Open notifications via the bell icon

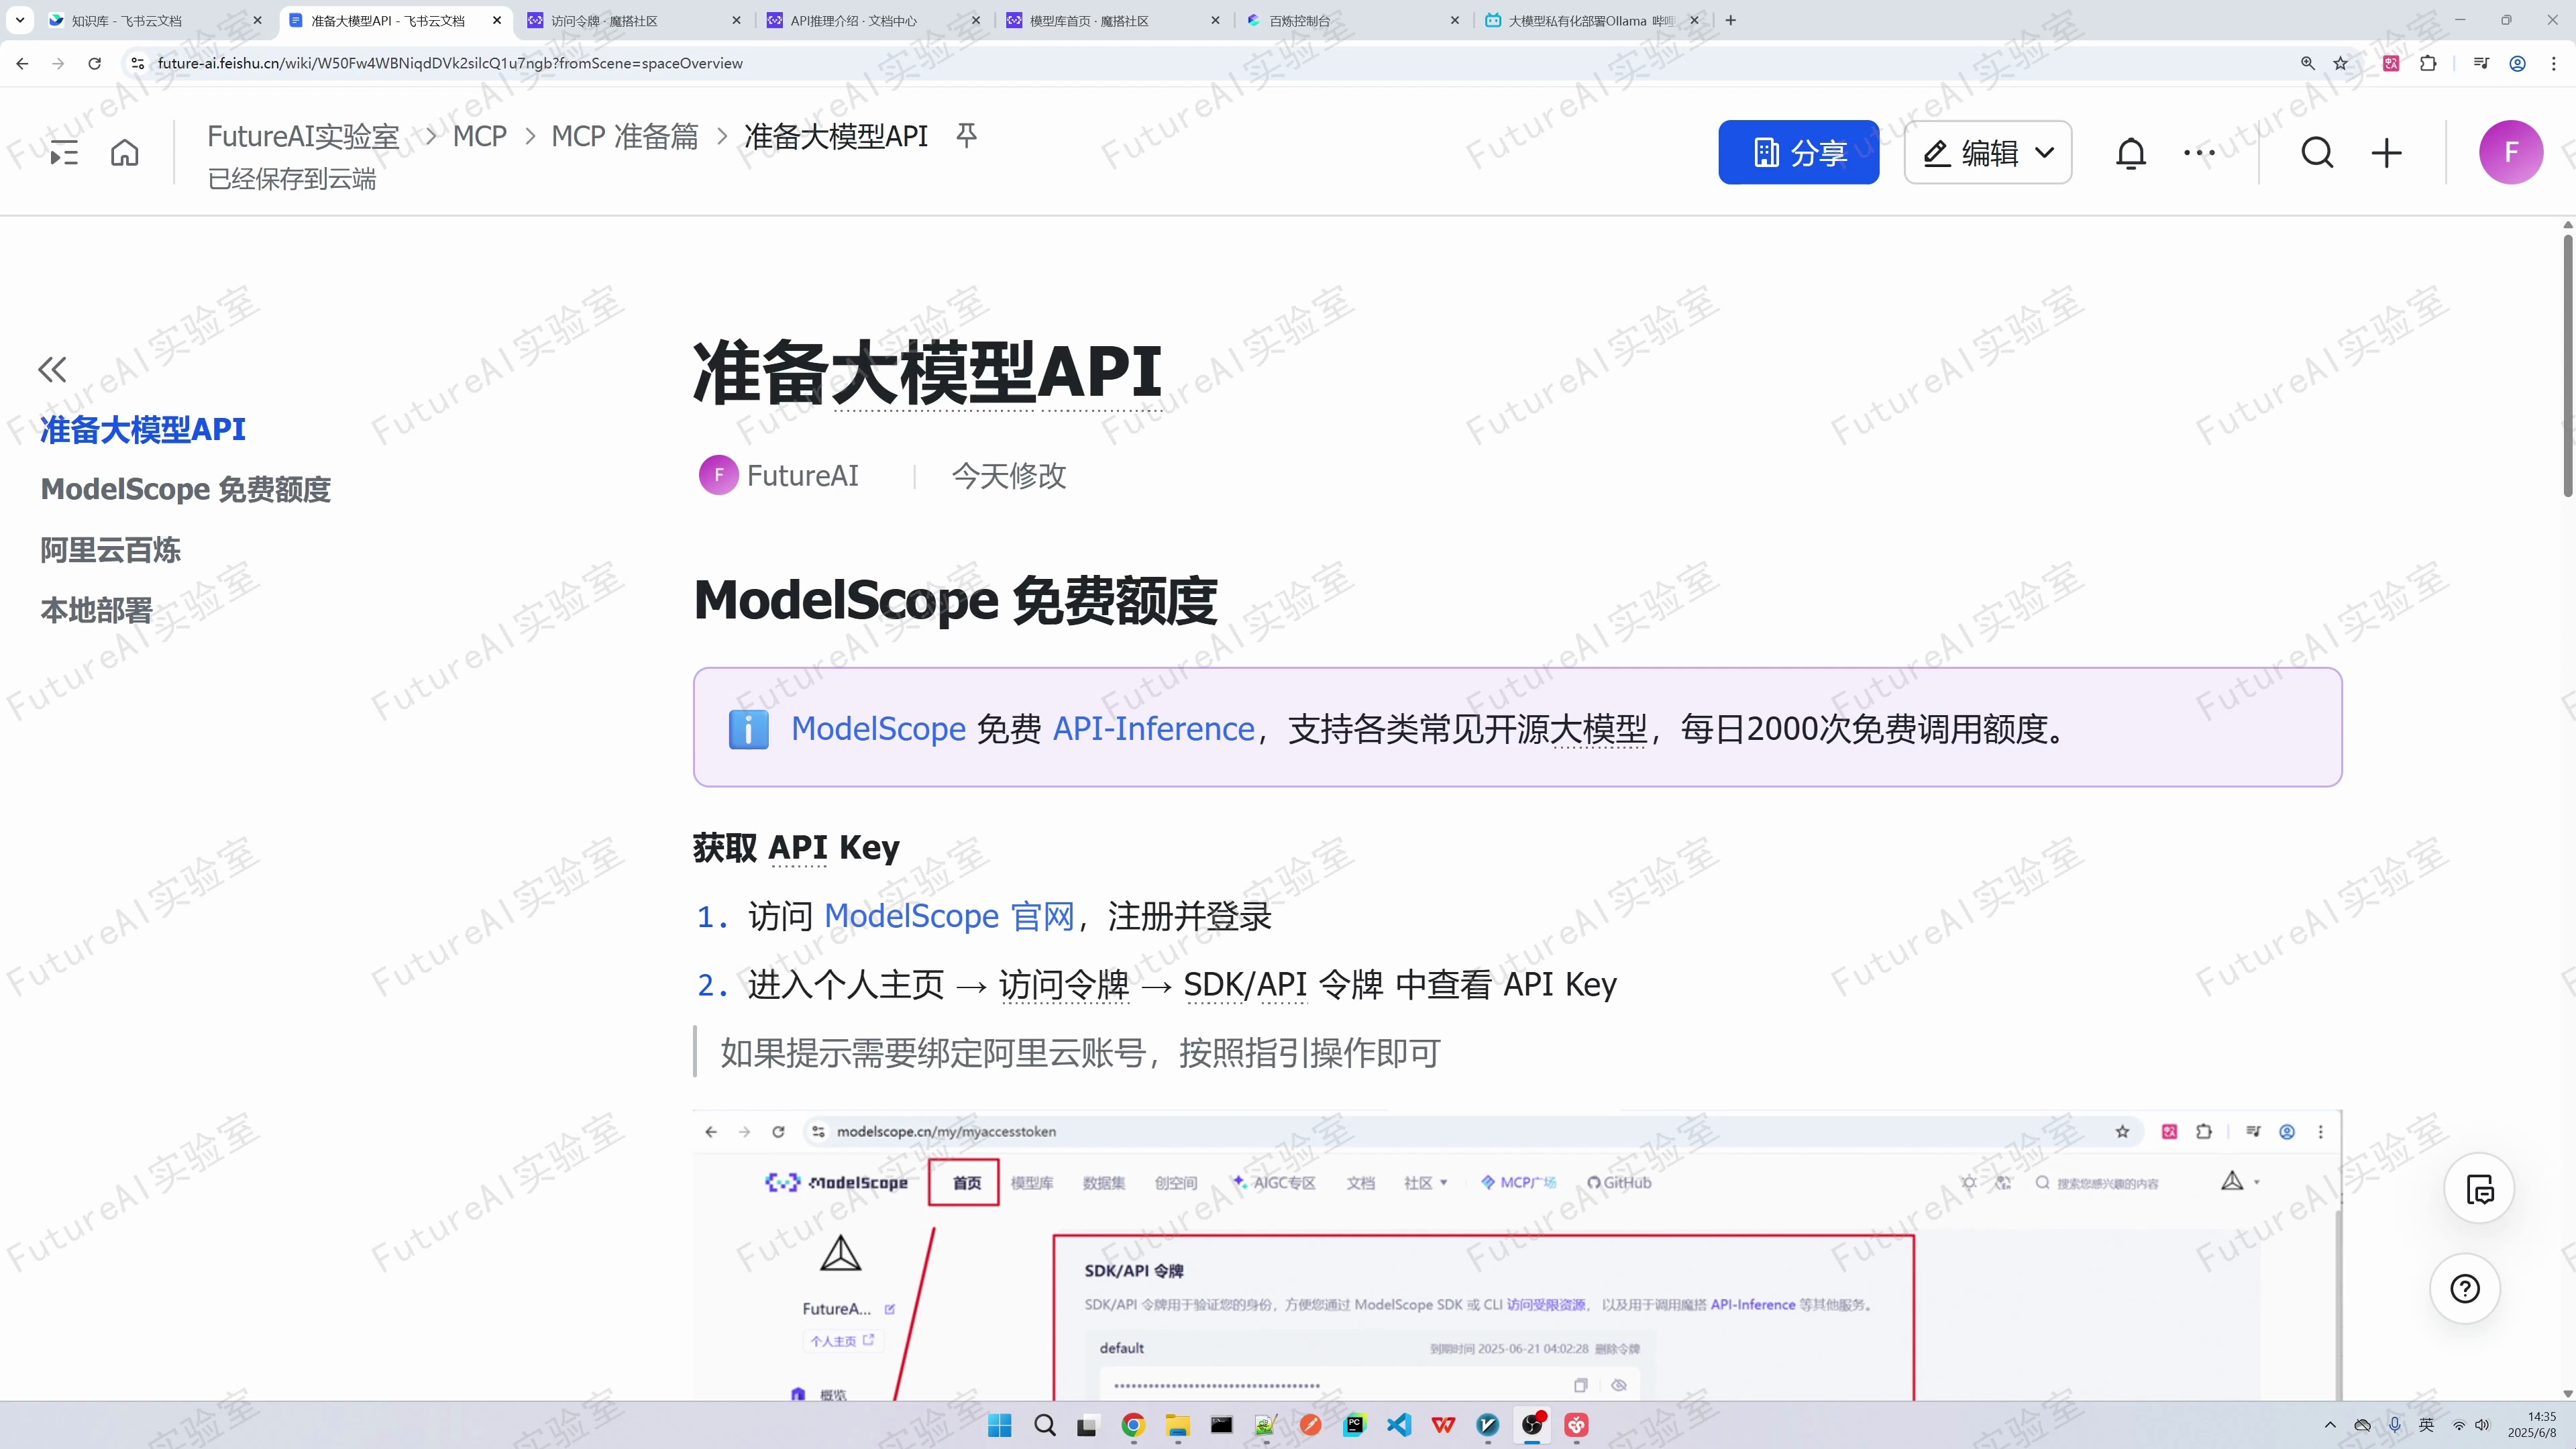tap(2131, 152)
